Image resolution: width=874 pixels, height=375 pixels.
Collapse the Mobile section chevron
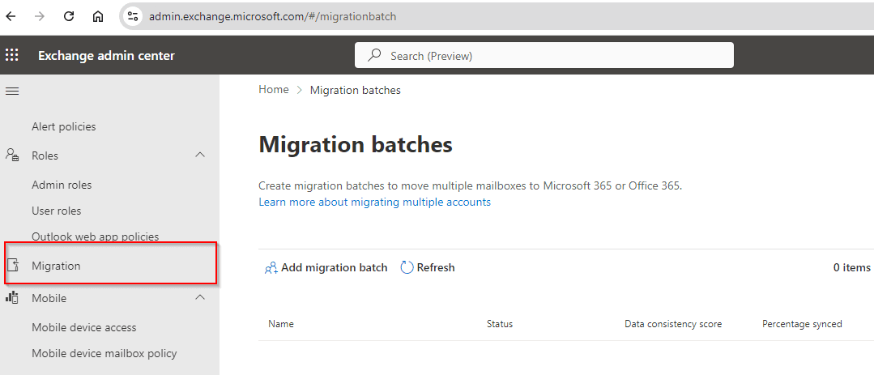pos(201,298)
